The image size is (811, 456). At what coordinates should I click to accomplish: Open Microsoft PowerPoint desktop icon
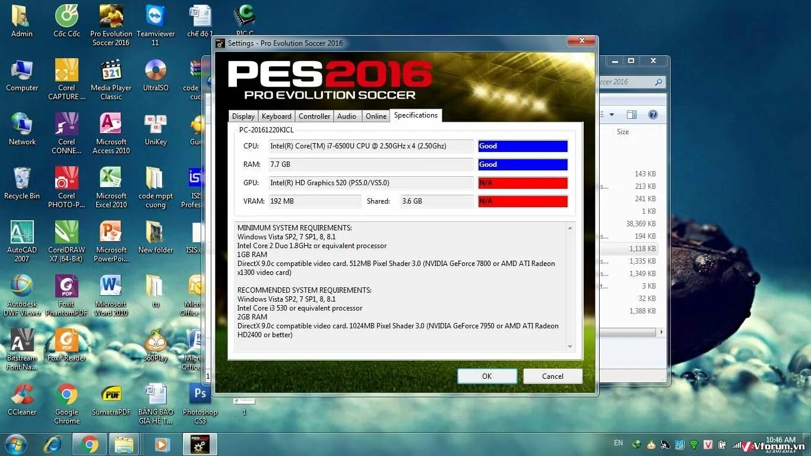[111, 242]
